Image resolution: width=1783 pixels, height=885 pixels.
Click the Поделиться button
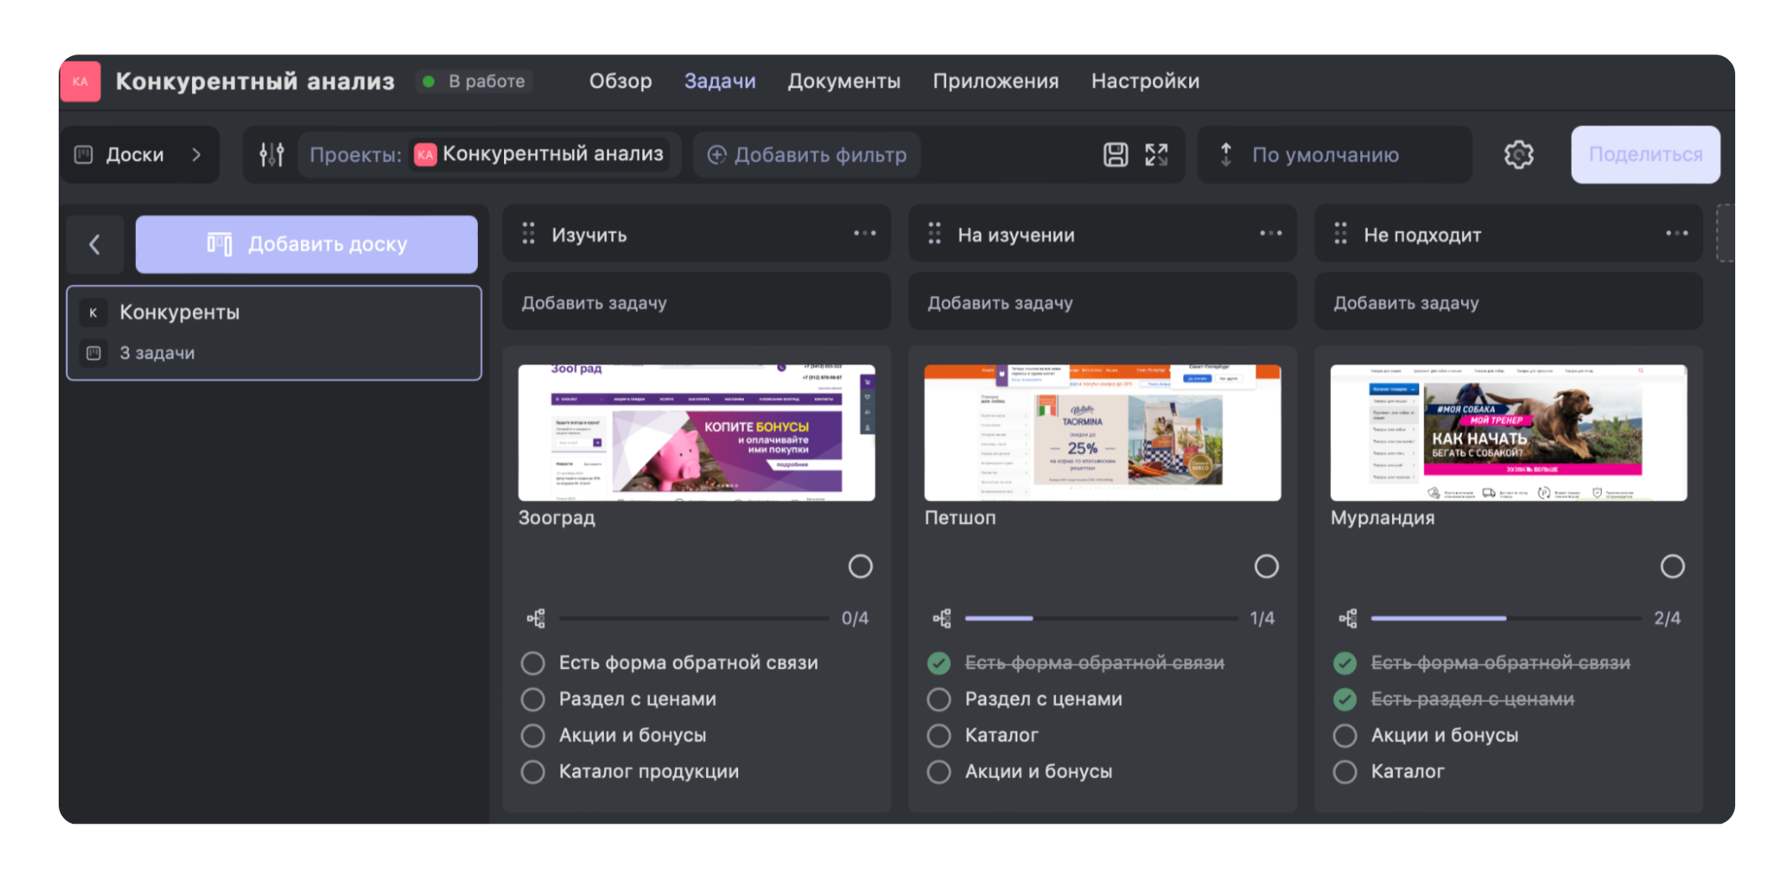pos(1645,155)
